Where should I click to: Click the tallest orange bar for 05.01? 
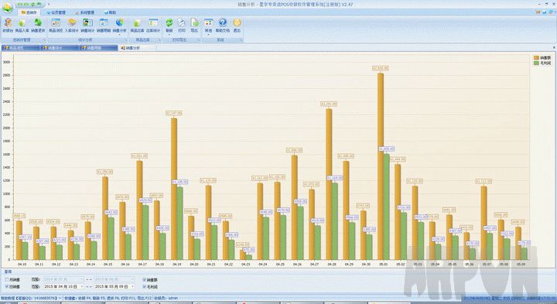tap(381, 166)
